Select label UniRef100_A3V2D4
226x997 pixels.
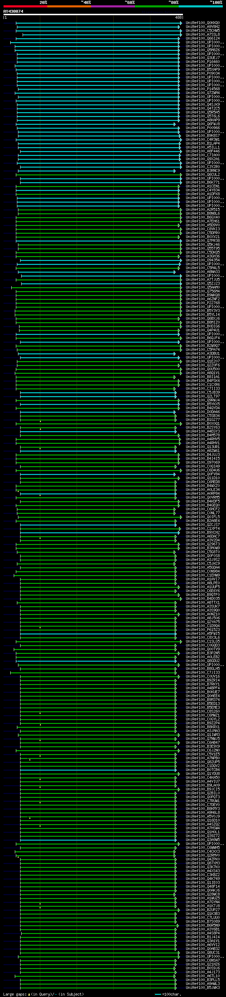click(203, 540)
